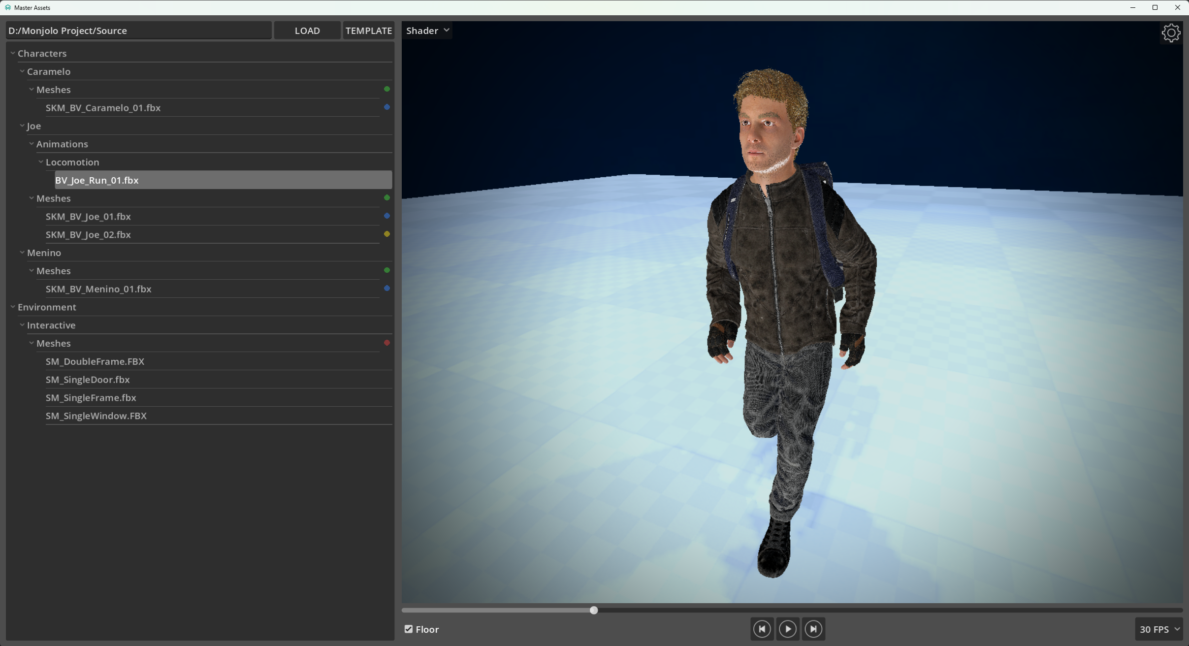Screen dimensions: 1189x646
Task: Open the 30 FPS dropdown
Action: coord(1159,629)
